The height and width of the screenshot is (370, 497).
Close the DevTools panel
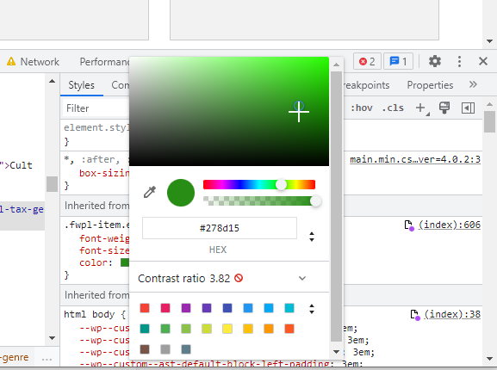pos(483,61)
